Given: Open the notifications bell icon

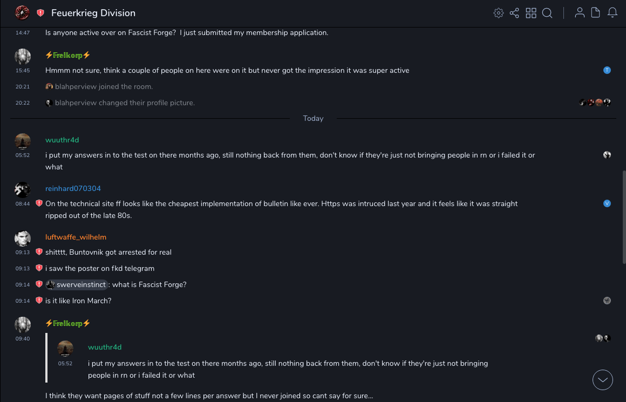Looking at the screenshot, I should 613,13.
